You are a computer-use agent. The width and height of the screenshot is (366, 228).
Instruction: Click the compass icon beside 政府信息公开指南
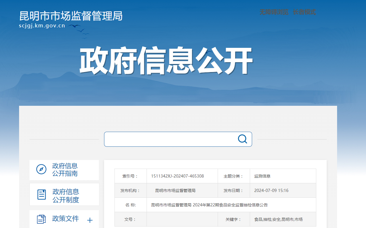pyautogui.click(x=41, y=169)
